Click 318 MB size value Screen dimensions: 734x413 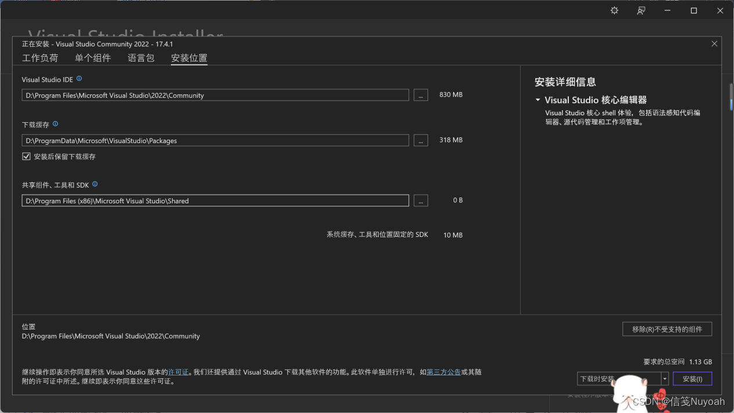click(x=451, y=140)
